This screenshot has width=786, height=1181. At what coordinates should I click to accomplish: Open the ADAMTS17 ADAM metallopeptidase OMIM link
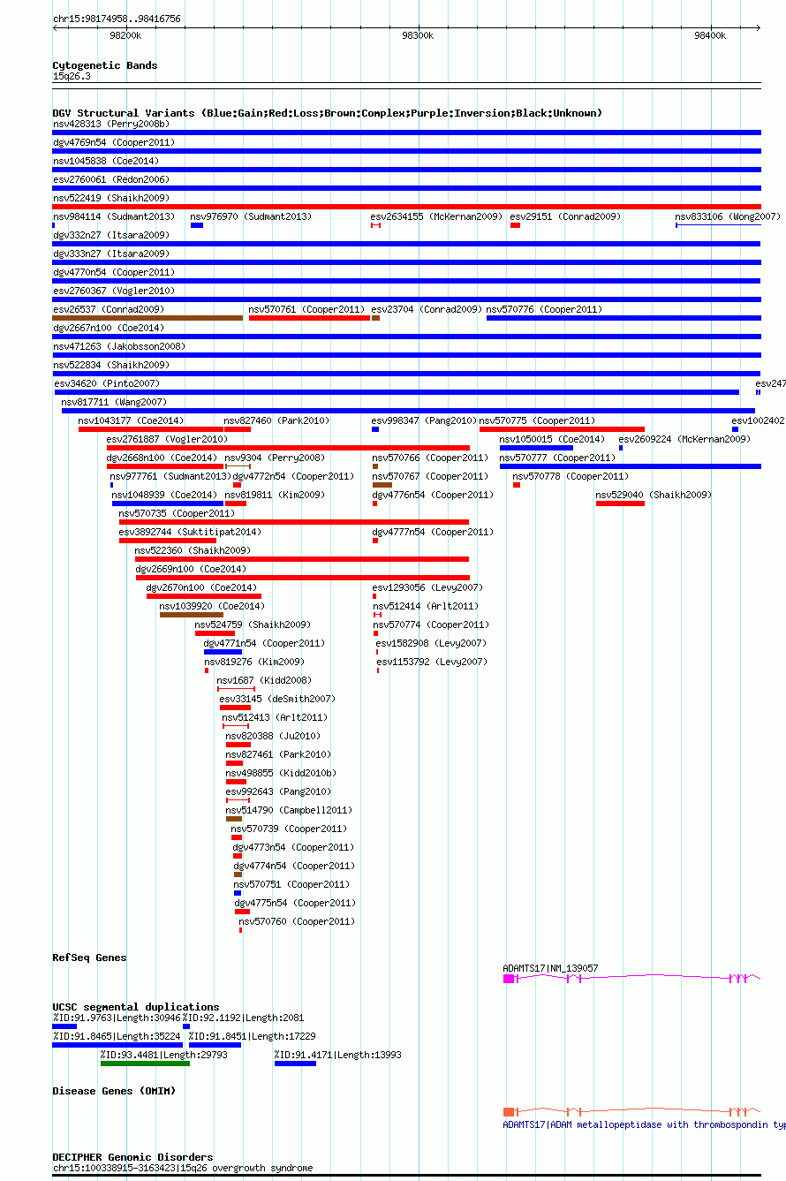click(644, 1124)
